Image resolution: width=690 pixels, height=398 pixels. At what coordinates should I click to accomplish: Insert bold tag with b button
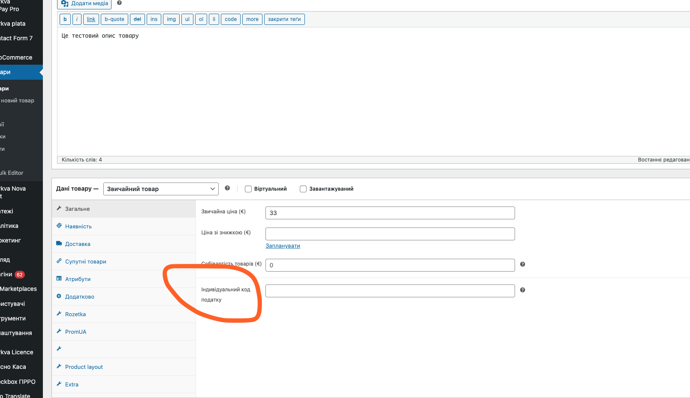point(65,19)
